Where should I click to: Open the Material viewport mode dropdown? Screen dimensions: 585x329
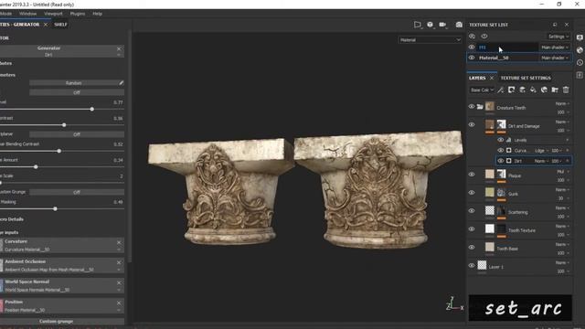[430, 40]
